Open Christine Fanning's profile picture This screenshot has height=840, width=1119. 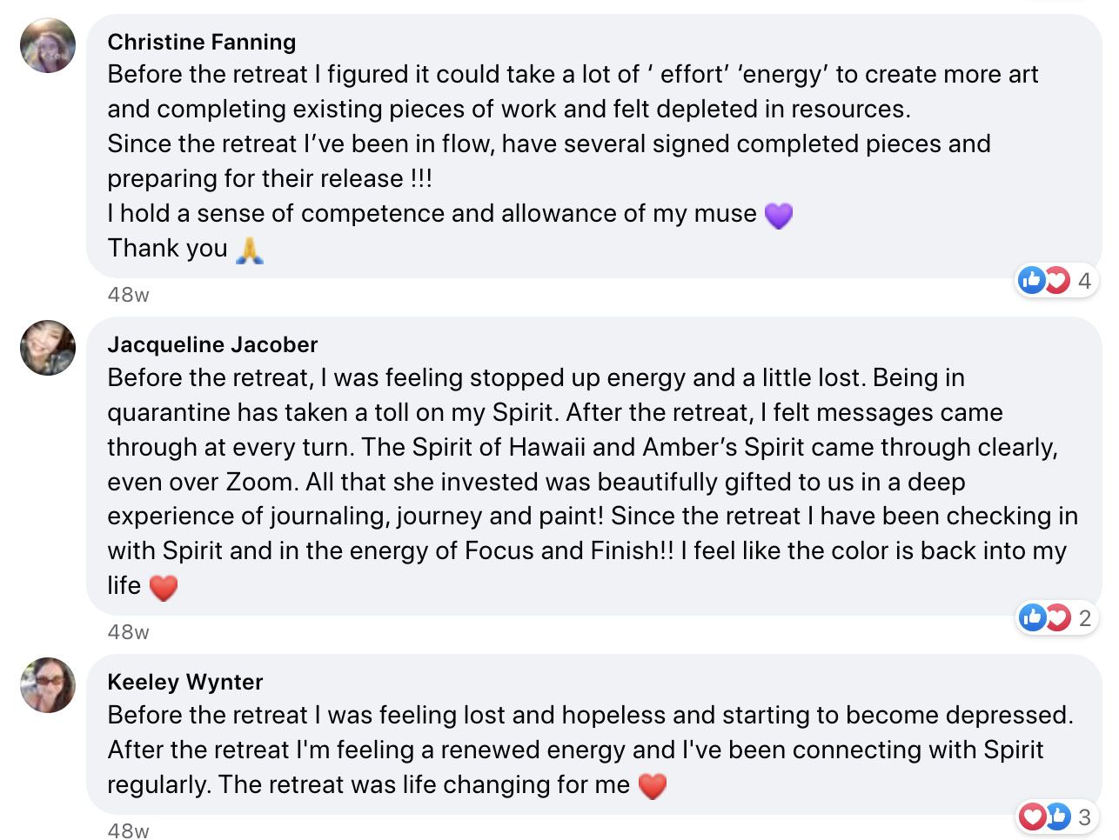(48, 45)
